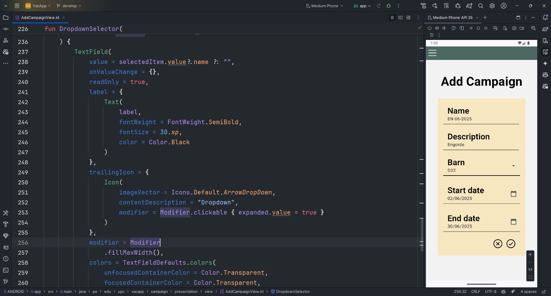Raise emulator volume
551x296 pixels.
point(437,28)
